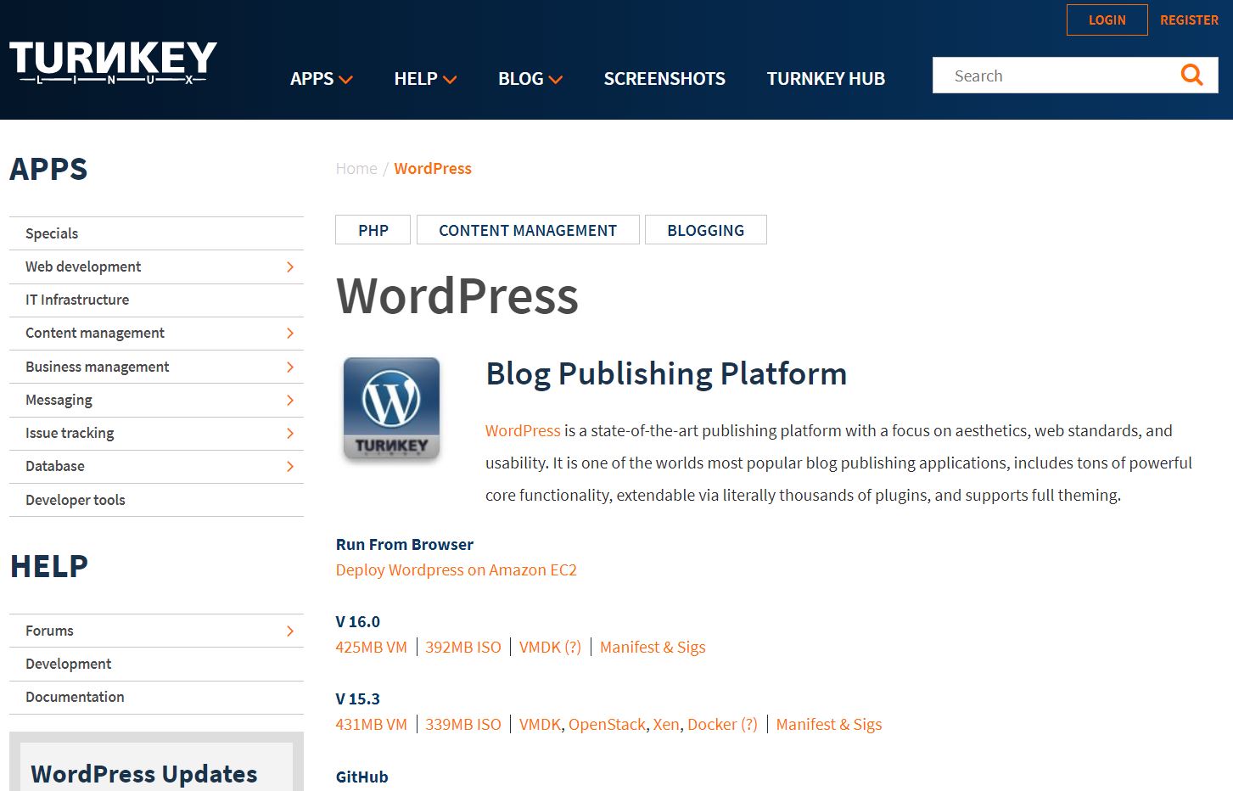
Task: Expand the BLOG dropdown chevron in the header
Action: [x=556, y=80]
